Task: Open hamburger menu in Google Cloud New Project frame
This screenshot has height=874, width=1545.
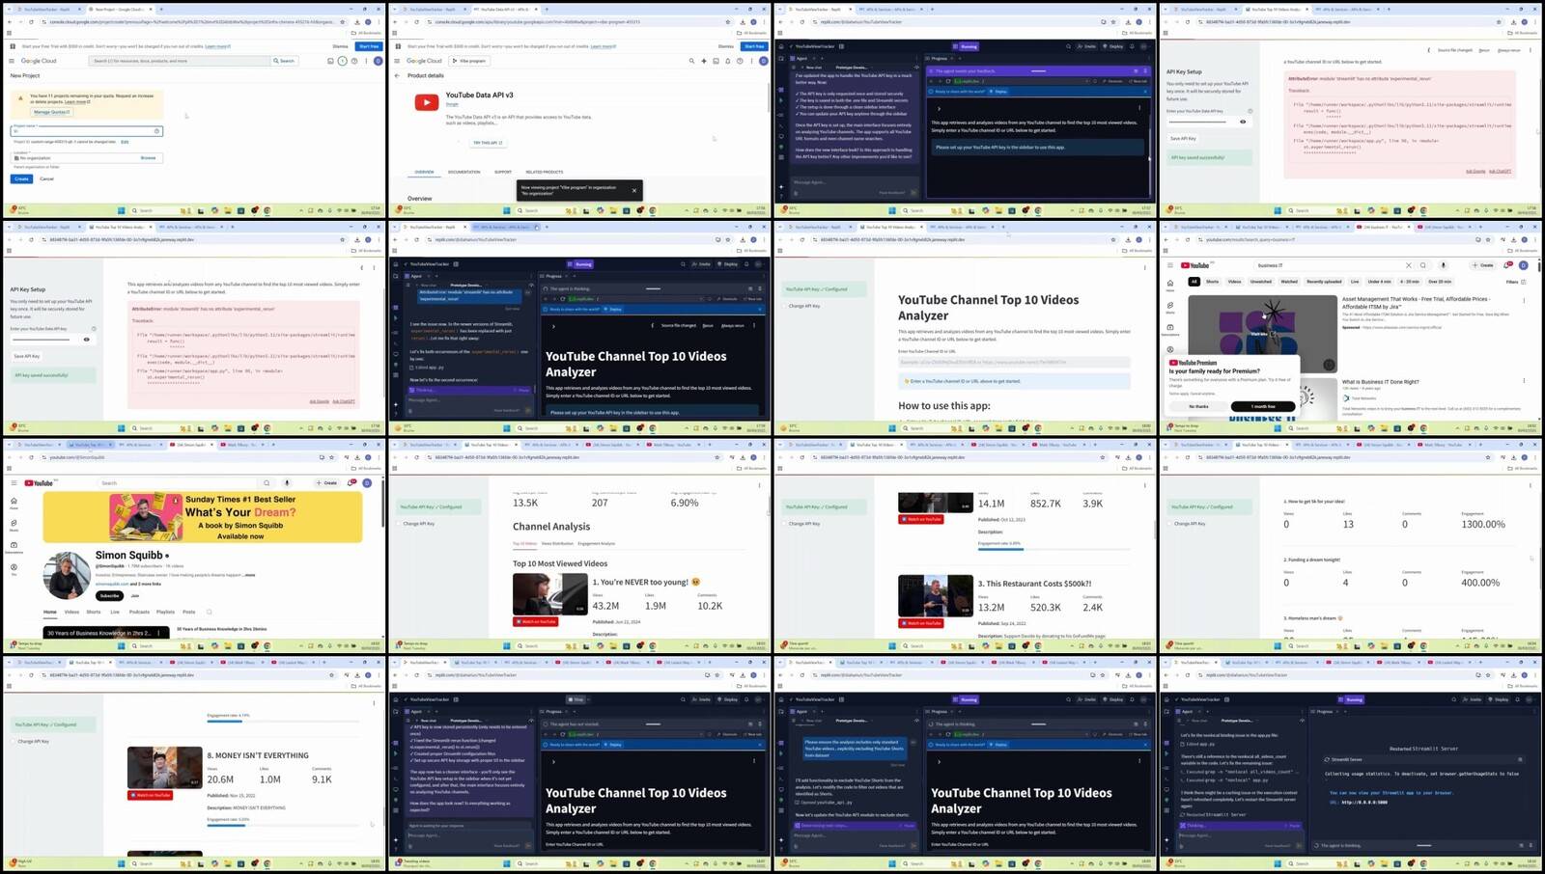Action: click(x=13, y=61)
